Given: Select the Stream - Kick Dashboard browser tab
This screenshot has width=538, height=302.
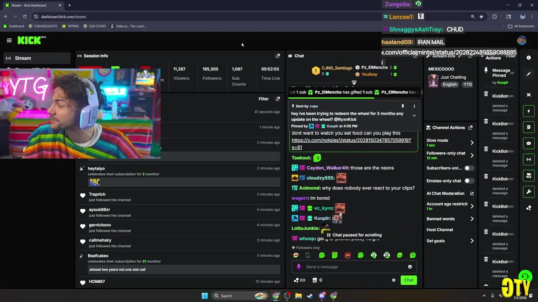Looking at the screenshot, I should point(33,5).
